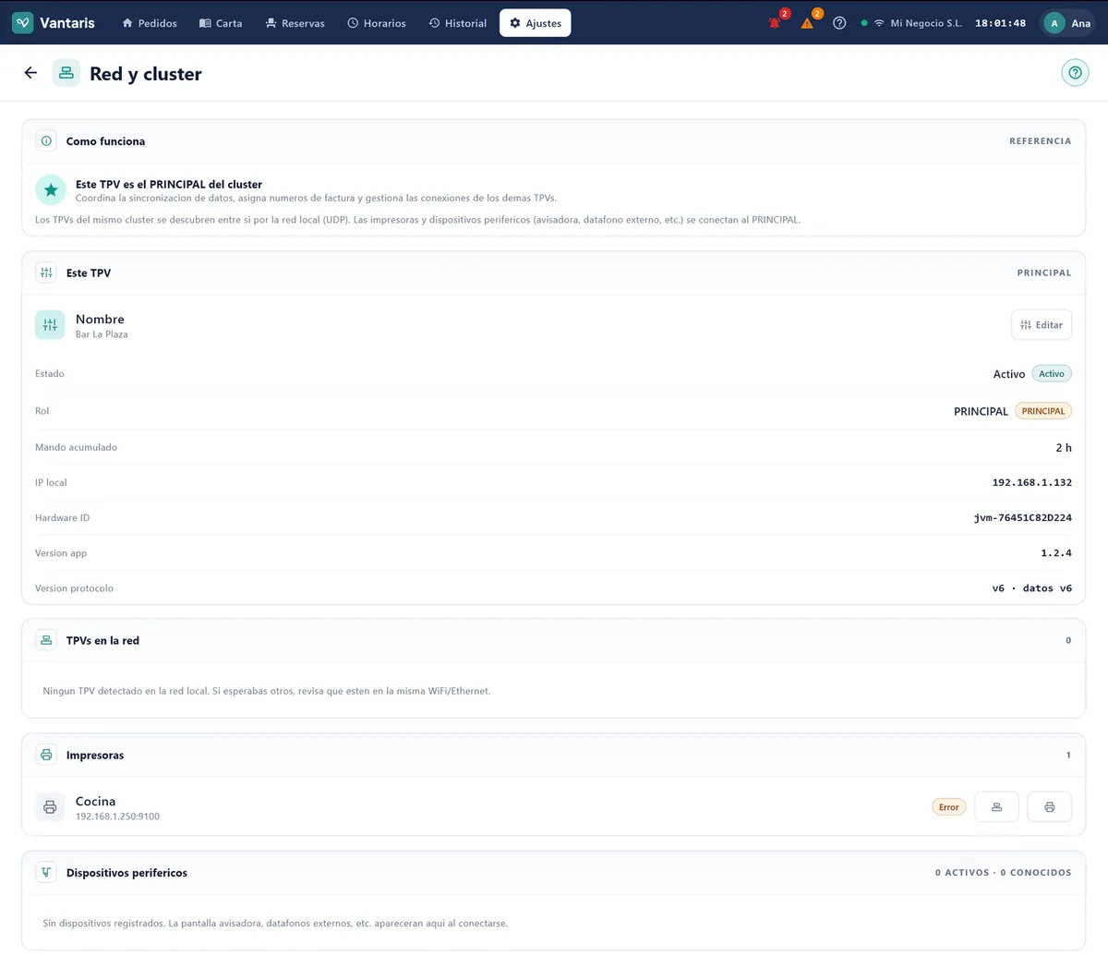Click the app version value 1.2.4
Viewport: 1108px width, 956px height.
pyautogui.click(x=1056, y=553)
